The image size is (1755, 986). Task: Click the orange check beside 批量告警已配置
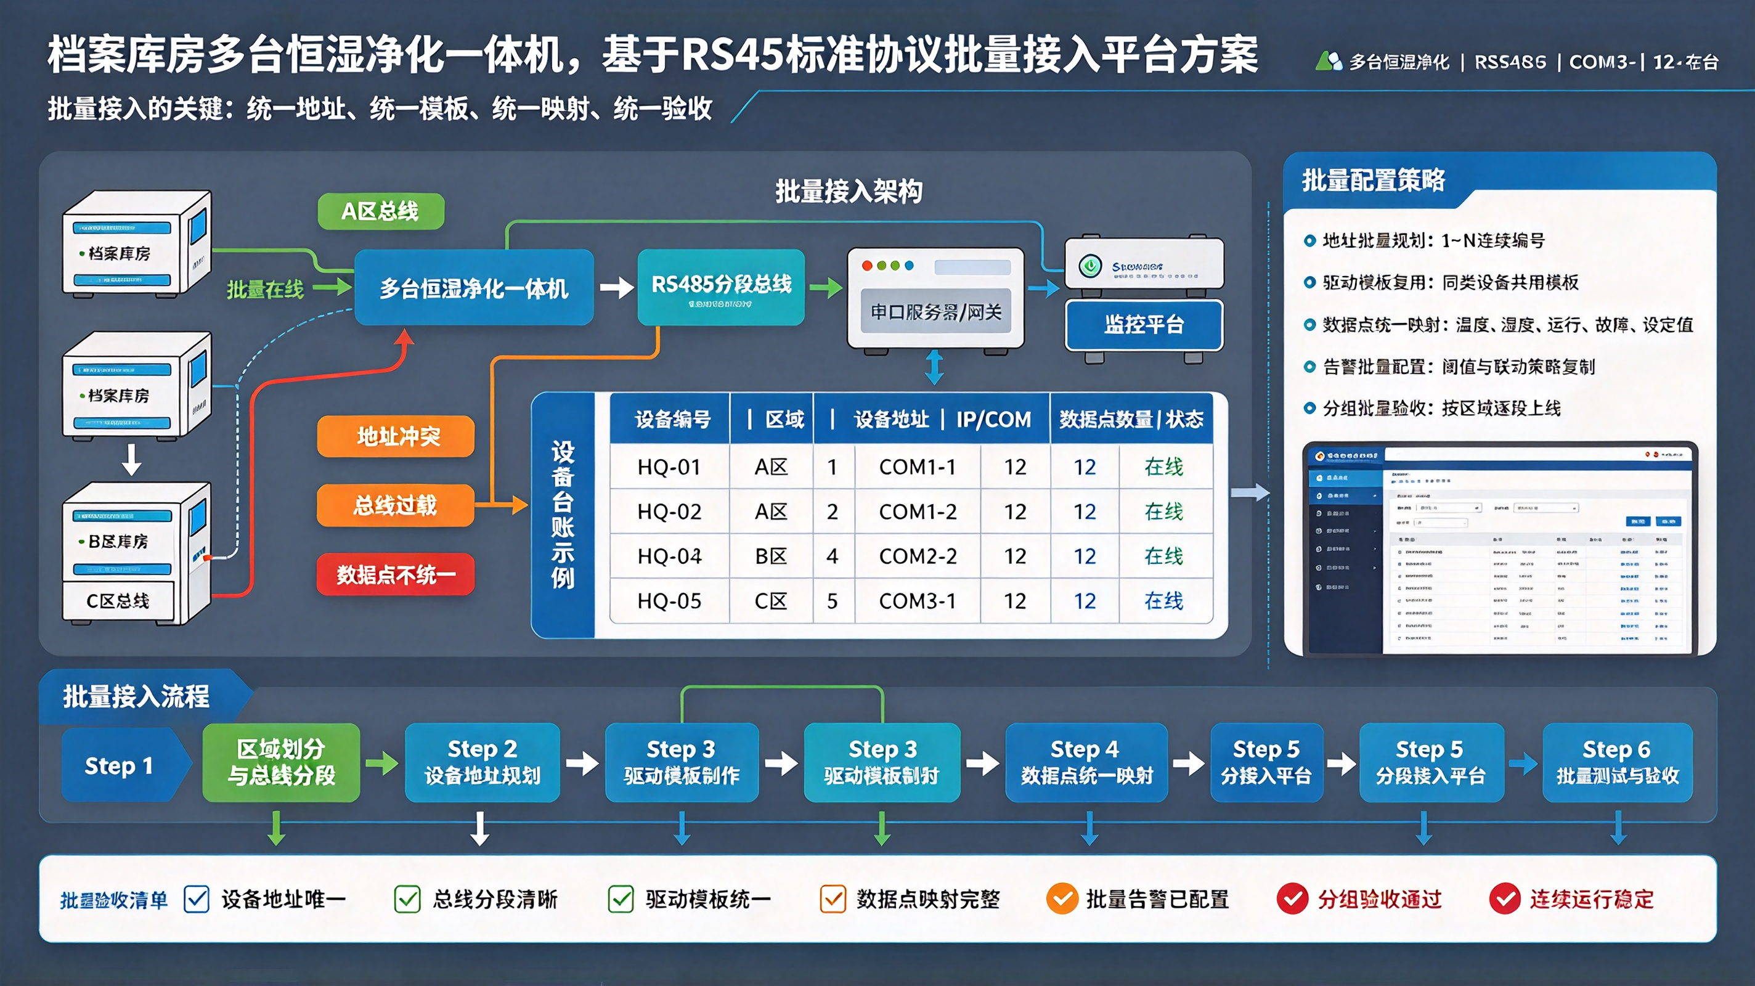(x=1062, y=898)
